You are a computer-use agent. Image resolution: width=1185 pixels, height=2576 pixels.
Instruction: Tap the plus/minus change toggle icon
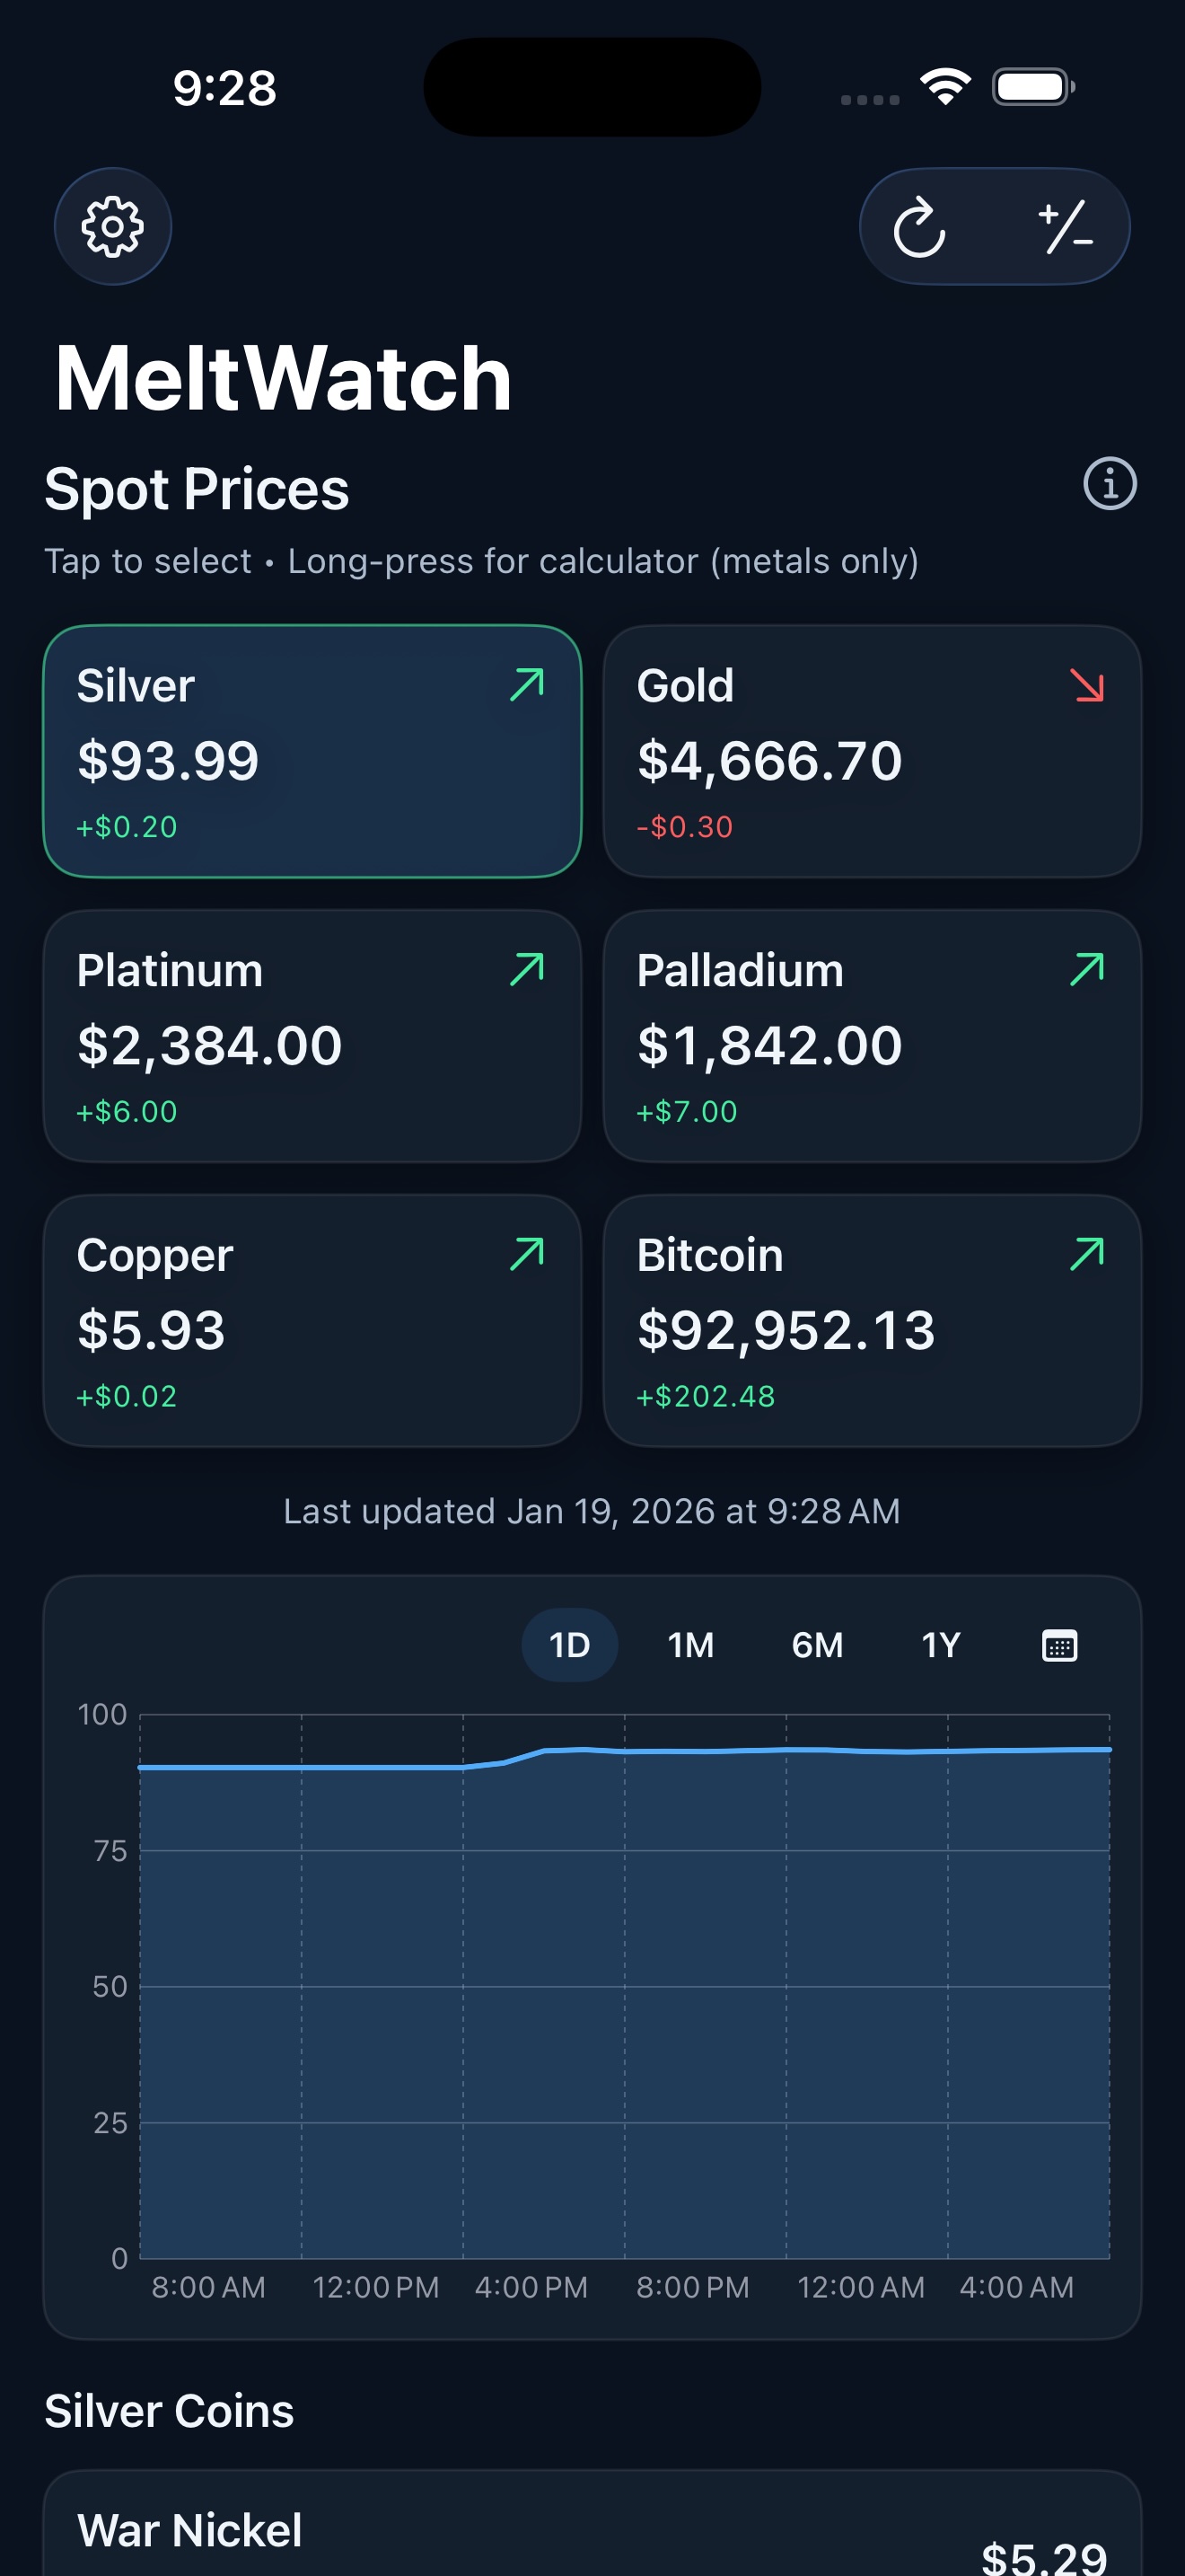pos(1065,228)
